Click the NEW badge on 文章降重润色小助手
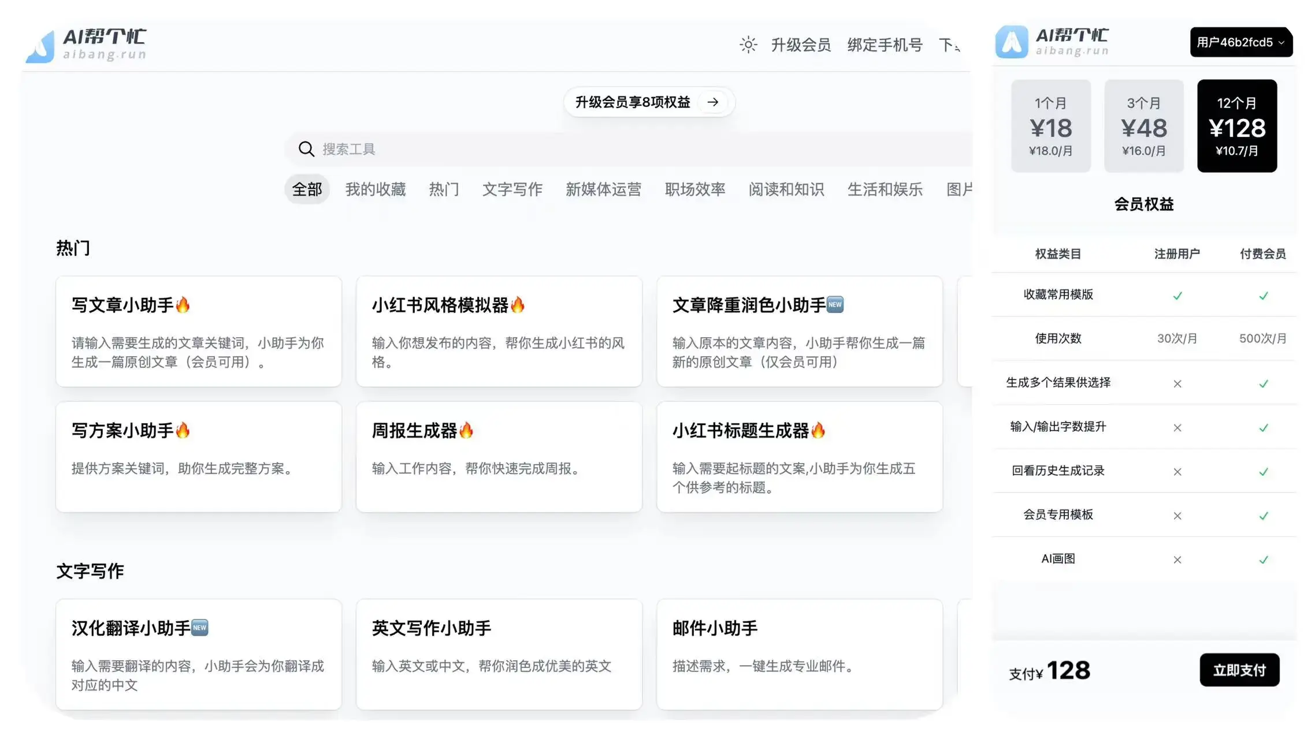The image size is (1315, 739). (835, 304)
